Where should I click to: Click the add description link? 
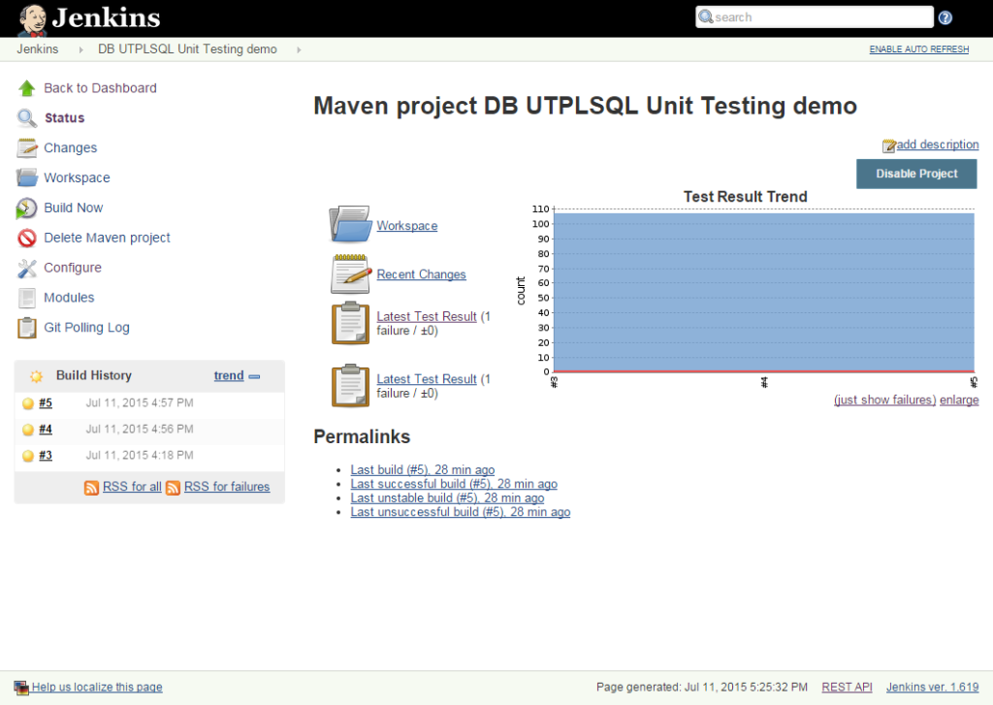tap(938, 144)
